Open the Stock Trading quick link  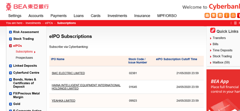click(222, 56)
